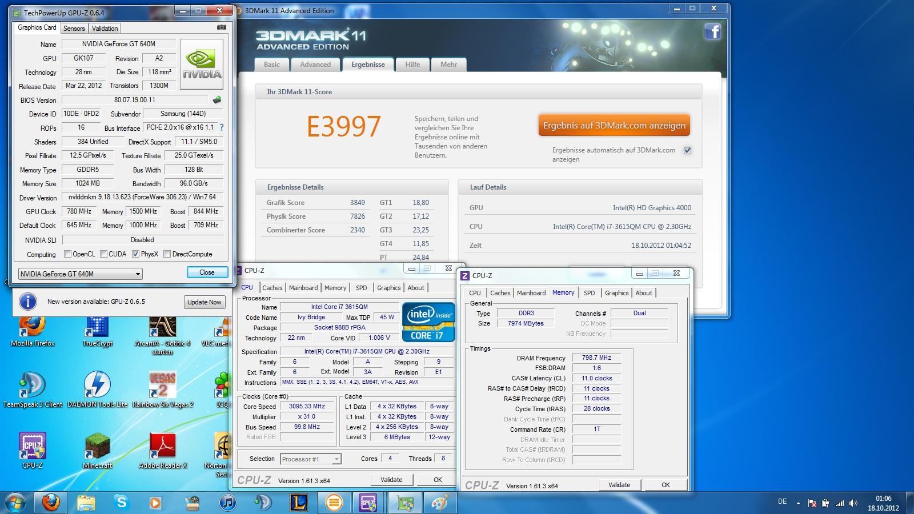
Task: Click Validate in the Memory CPU-Z window
Action: pos(619,485)
